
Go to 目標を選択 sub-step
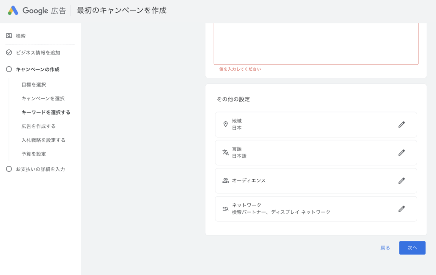(x=34, y=85)
